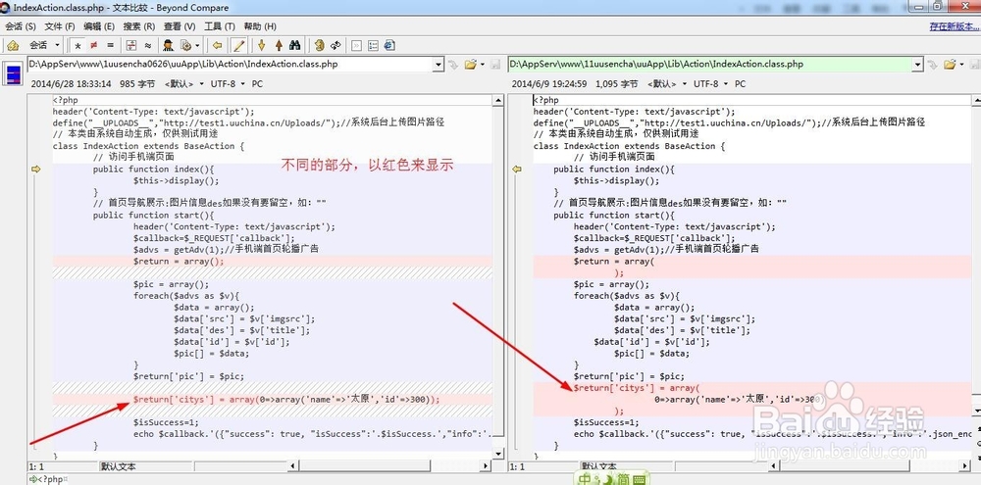
Task: Toggle Show Same (=) filter
Action: [110, 45]
